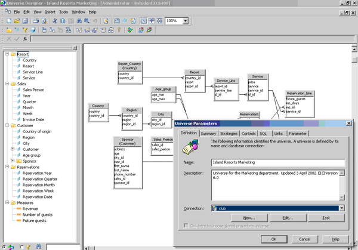Confirm Universe Parameters with OK

coord(274,239)
